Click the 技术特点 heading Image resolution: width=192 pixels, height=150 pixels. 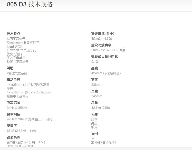click(14, 34)
